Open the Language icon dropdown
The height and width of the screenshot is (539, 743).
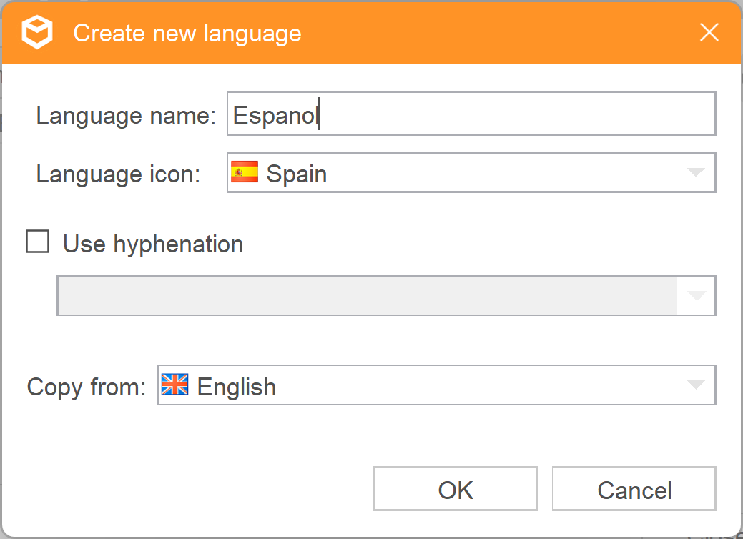[471, 172]
